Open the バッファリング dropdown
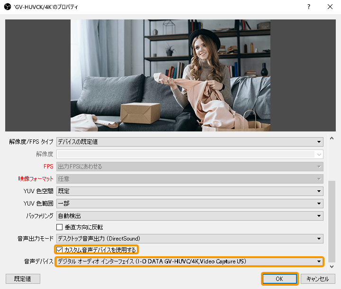Image resolution: width=341 pixels, height=289 pixels. 189,216
